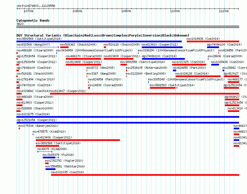This screenshot has height=194, width=247.
Task: Open the nsv1019436 (Coe2014) variant label
Action: click(x=203, y=39)
